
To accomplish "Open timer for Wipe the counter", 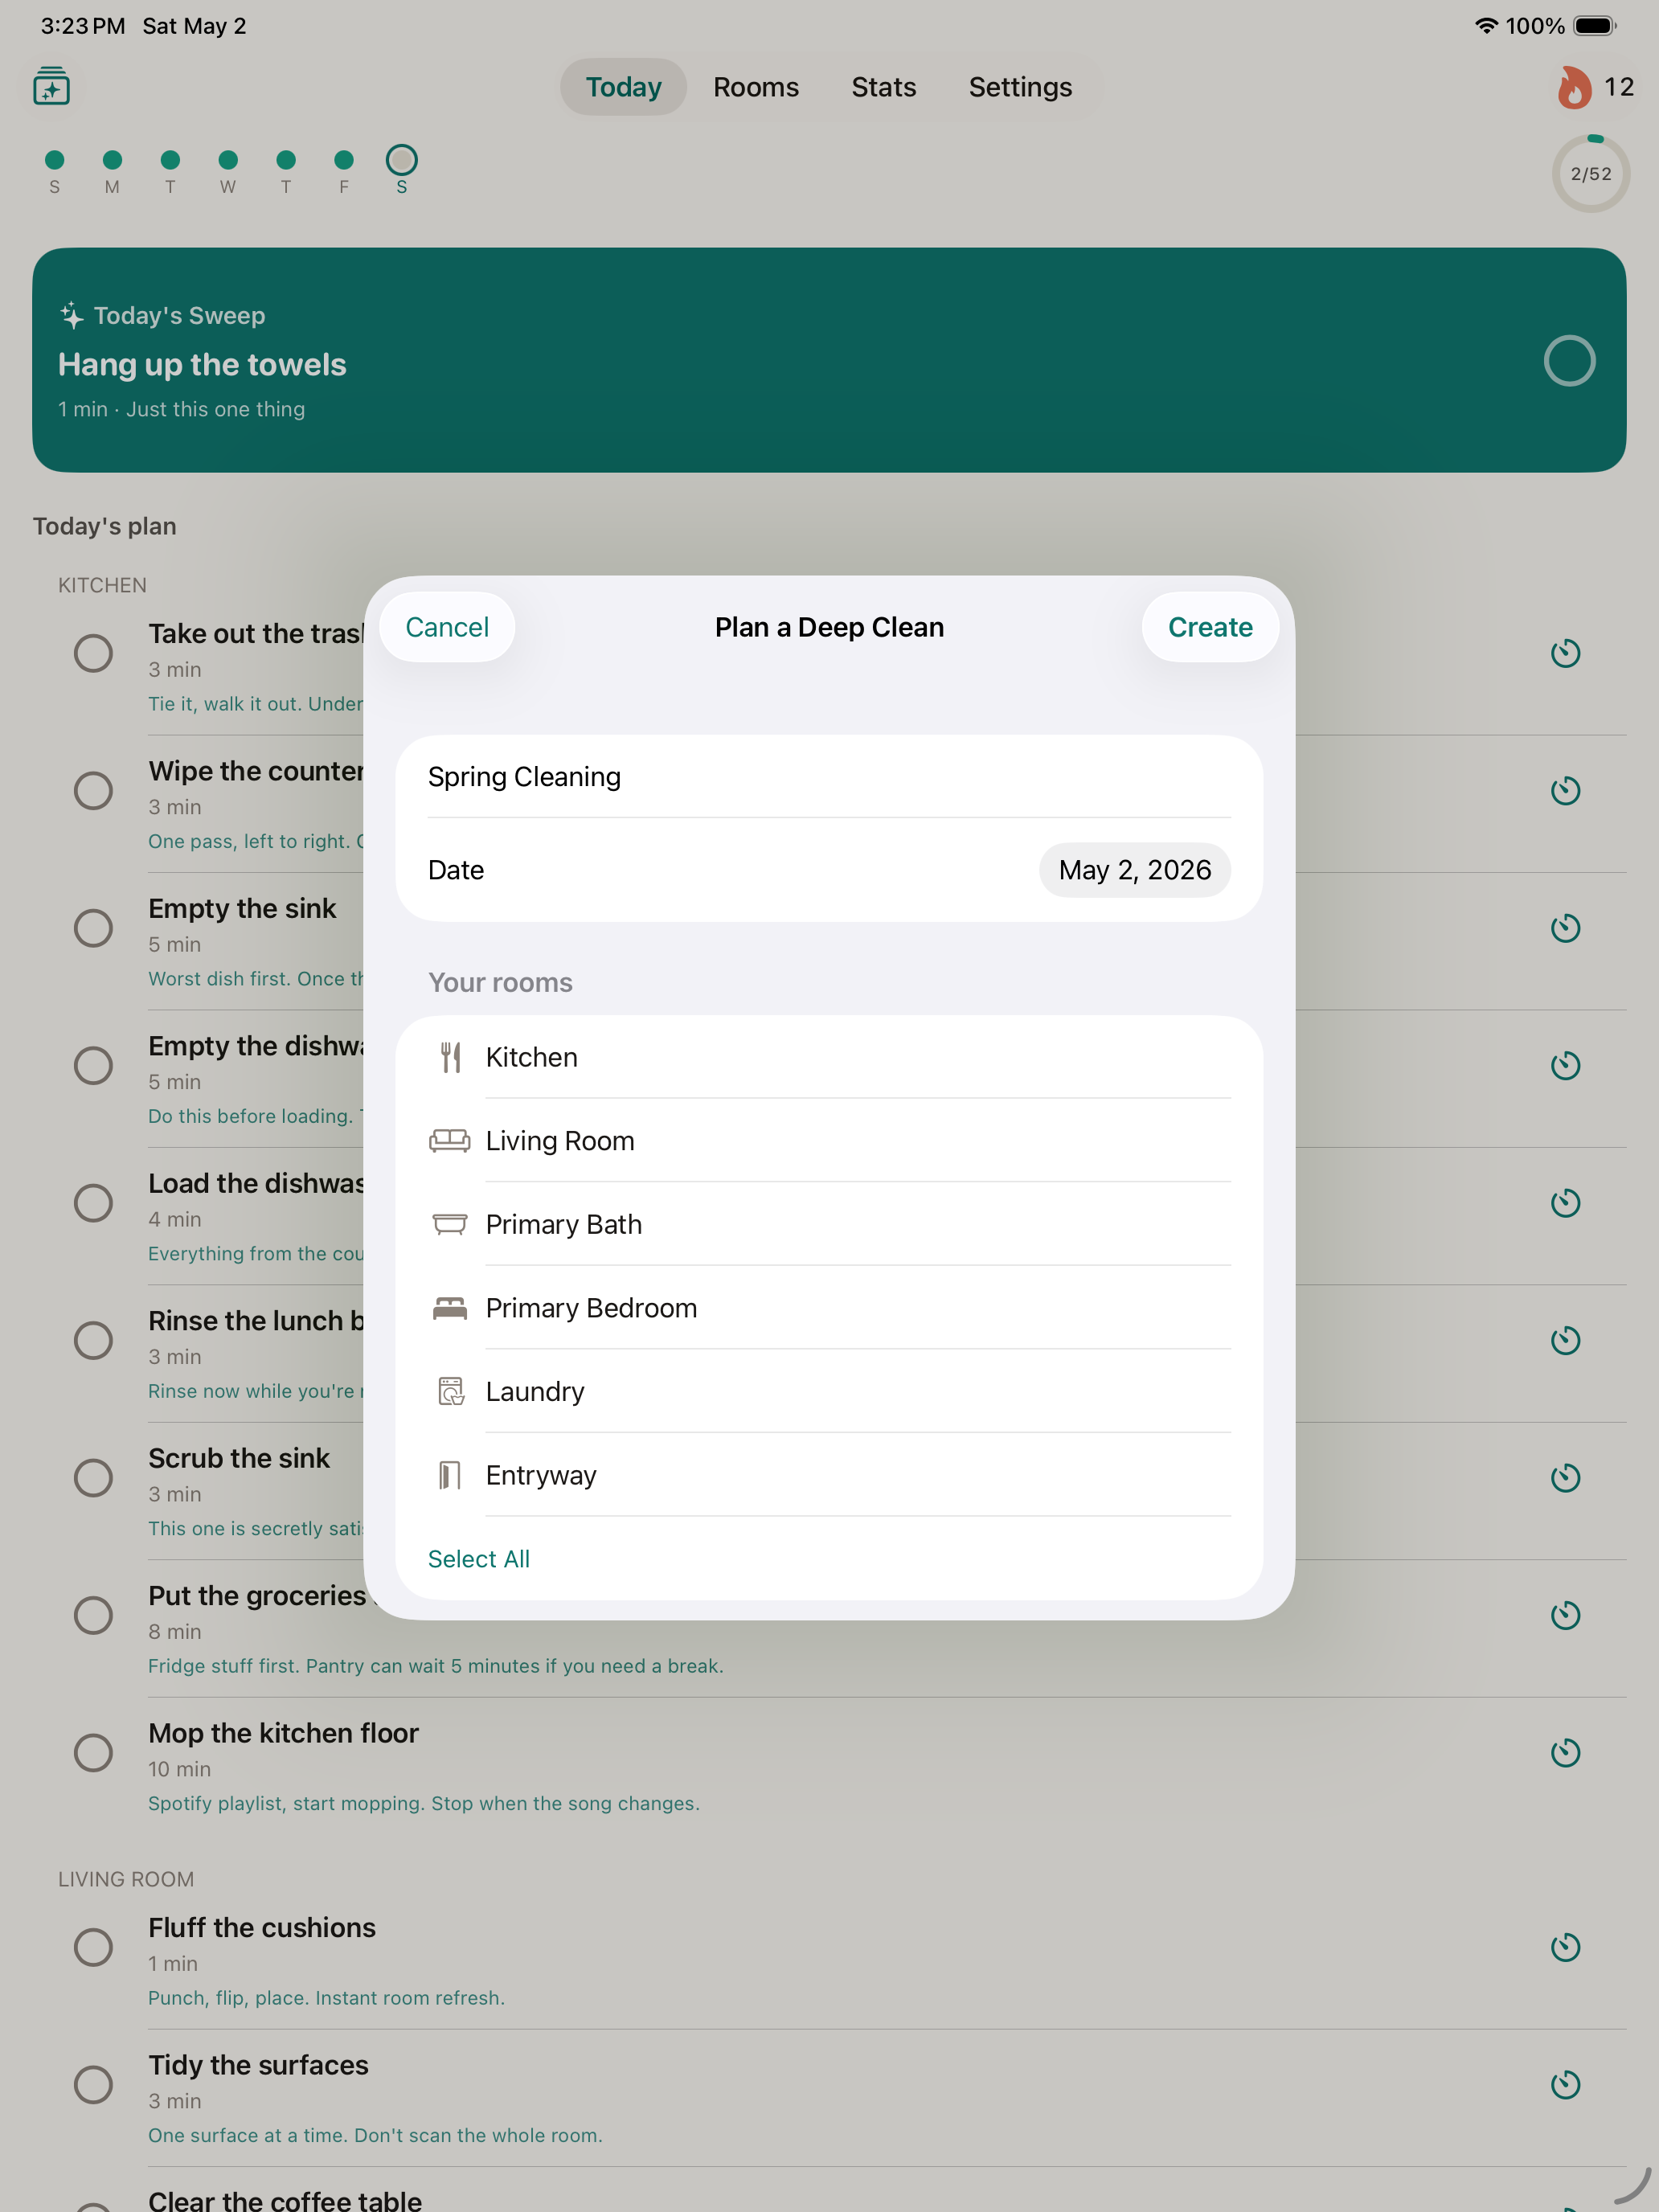I will 1565,790.
